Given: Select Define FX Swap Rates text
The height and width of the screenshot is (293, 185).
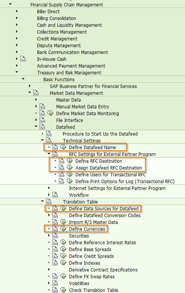Looking at the screenshot, I should coord(92,276).
